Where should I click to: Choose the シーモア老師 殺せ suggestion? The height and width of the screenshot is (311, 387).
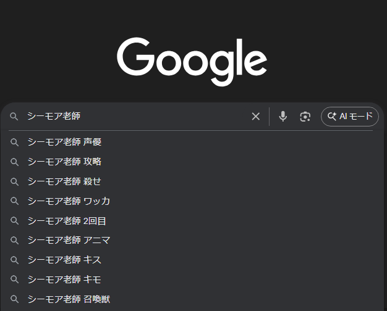click(64, 181)
